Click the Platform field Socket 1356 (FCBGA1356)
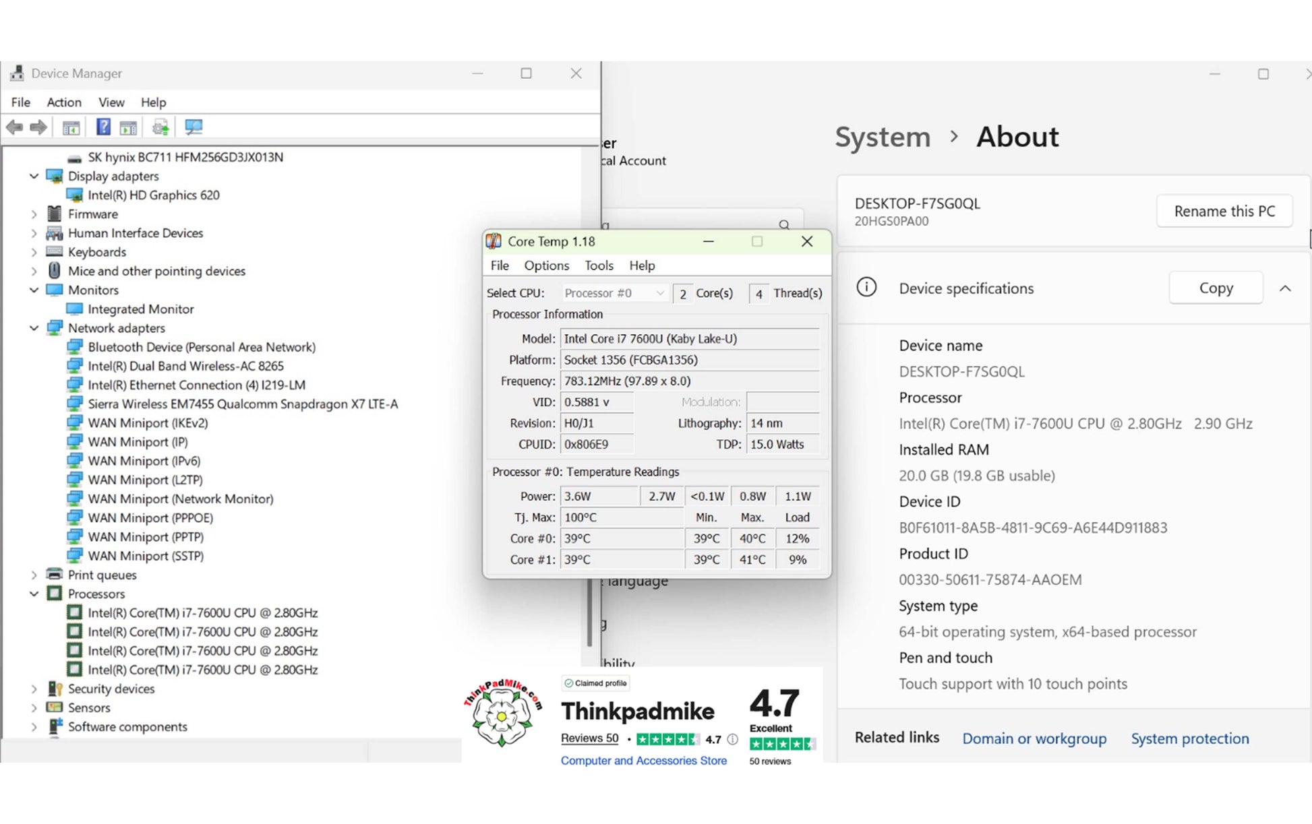The width and height of the screenshot is (1312, 824). 690,360
